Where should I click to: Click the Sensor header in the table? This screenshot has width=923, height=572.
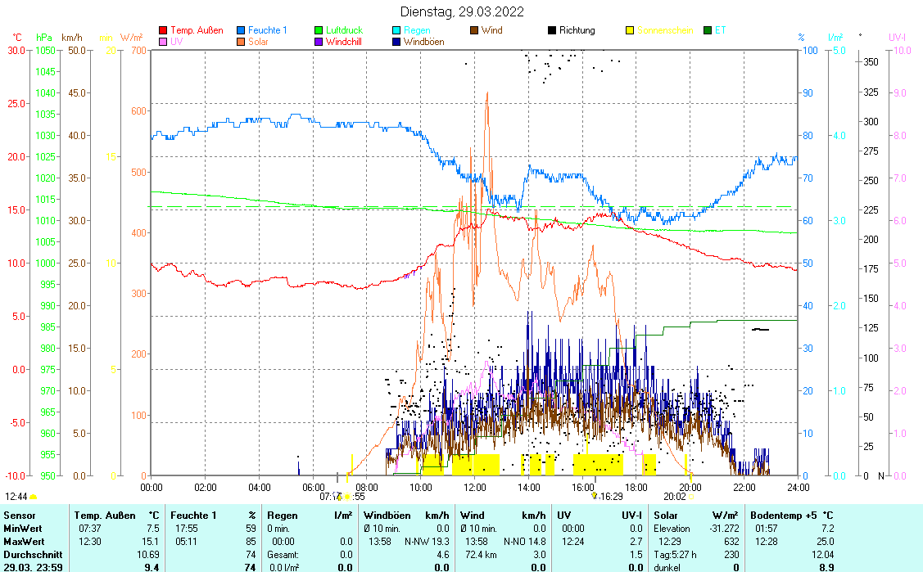(x=20, y=516)
